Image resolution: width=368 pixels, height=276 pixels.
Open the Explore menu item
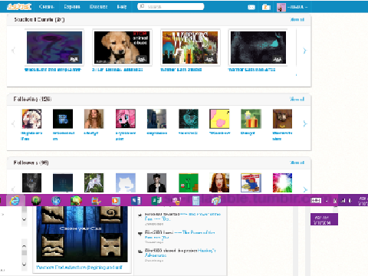coord(72,7)
